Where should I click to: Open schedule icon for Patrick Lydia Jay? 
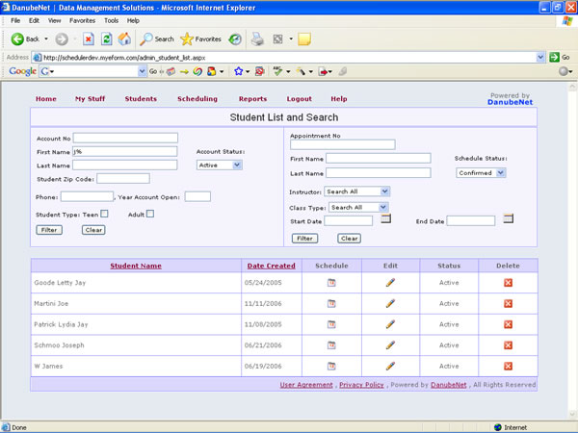[x=331, y=324]
